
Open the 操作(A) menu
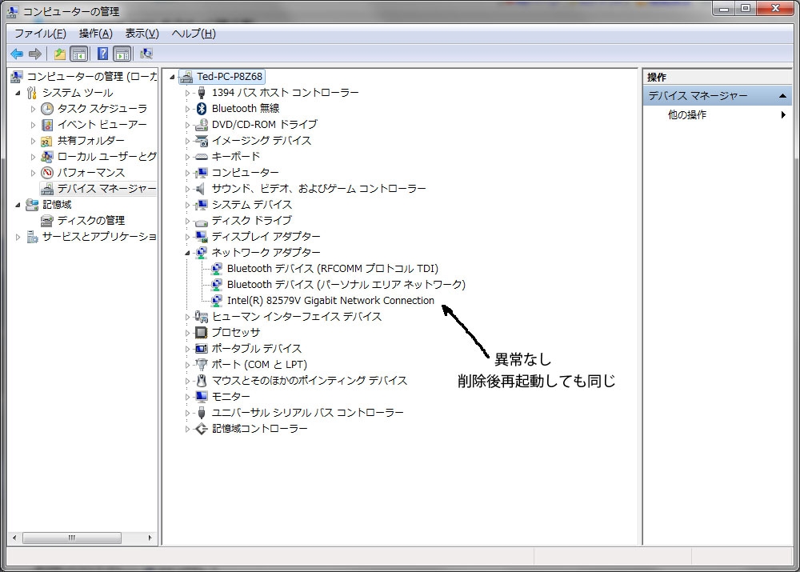96,34
